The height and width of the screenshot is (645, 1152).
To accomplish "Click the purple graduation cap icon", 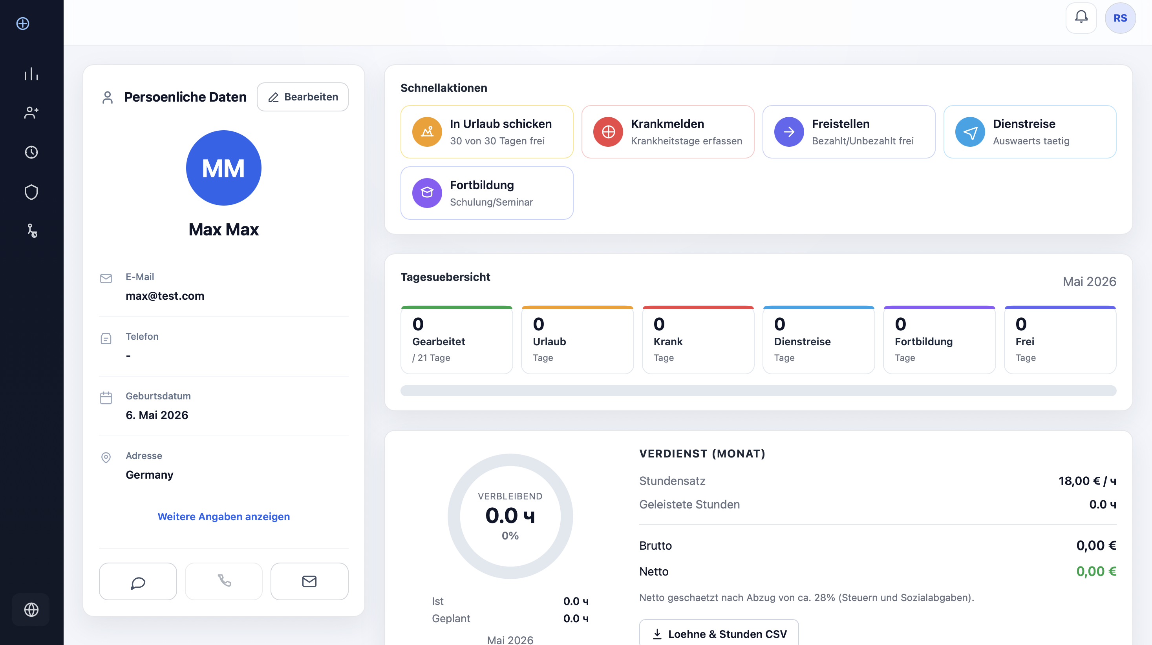I will click(x=427, y=193).
